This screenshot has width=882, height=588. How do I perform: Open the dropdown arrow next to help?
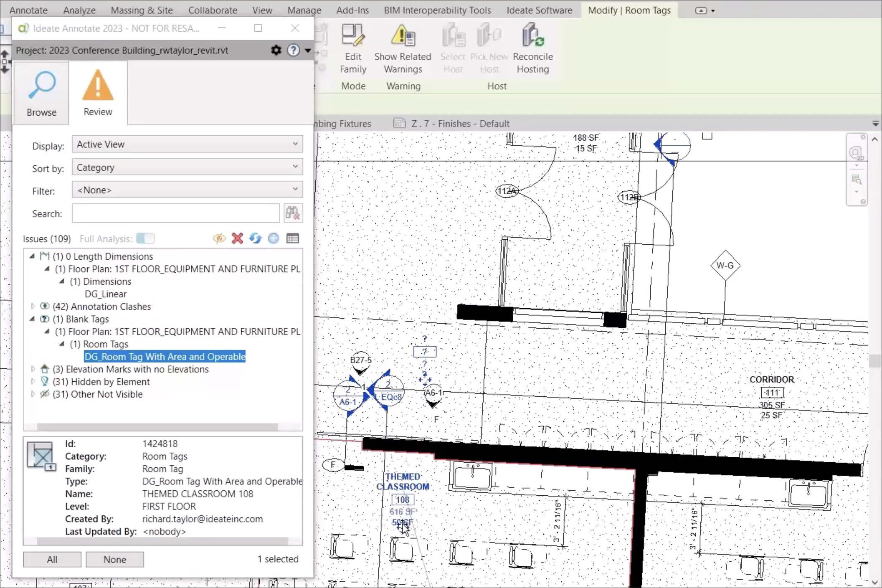[x=308, y=51]
